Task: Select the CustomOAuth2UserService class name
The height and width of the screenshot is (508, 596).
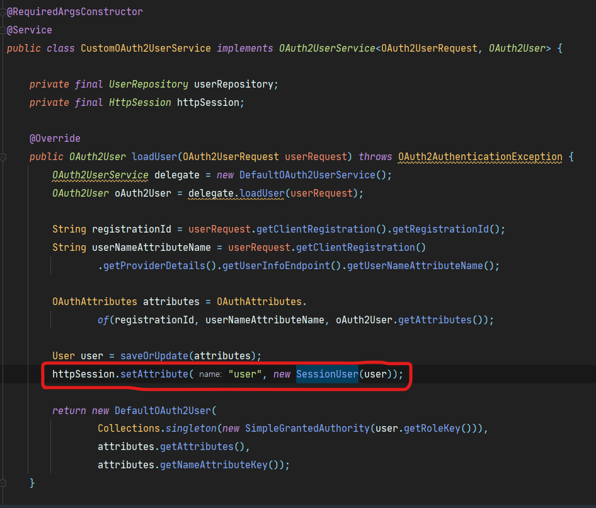Action: pos(146,49)
